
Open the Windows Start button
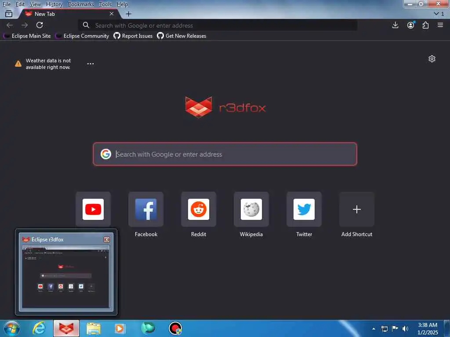coord(12,328)
